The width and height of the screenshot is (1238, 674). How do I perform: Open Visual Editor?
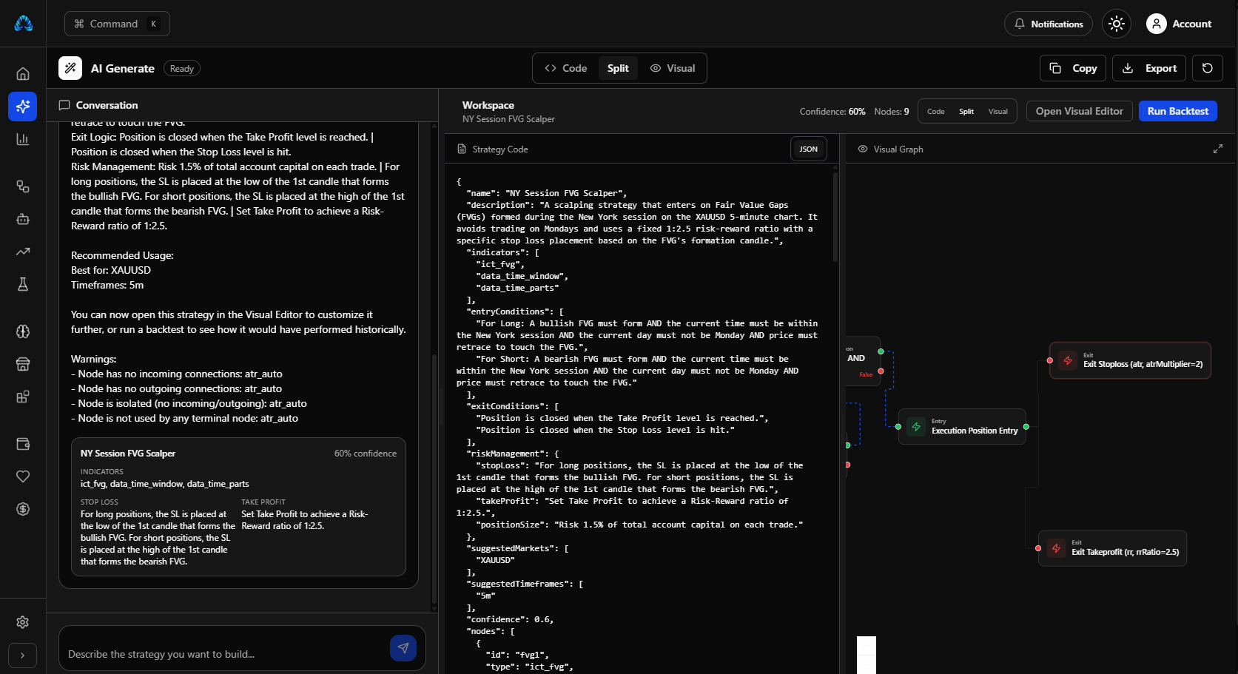pos(1079,111)
